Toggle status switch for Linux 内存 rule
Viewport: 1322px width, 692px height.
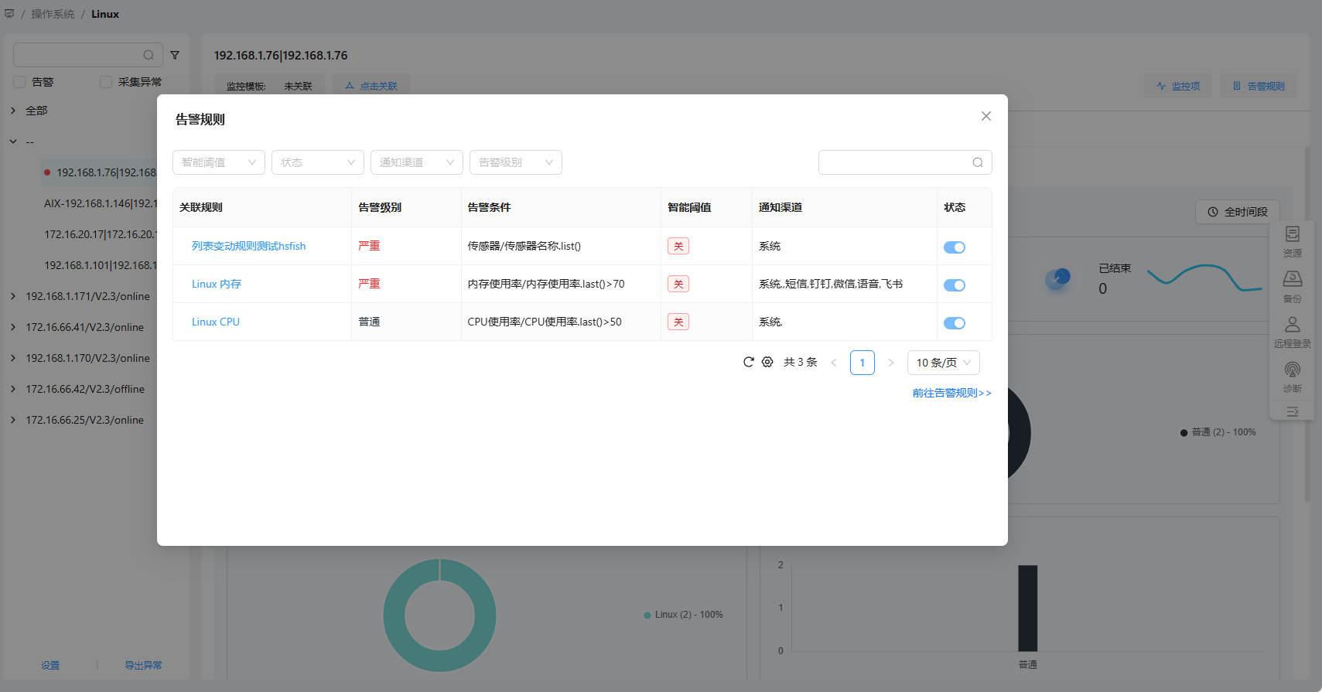point(955,285)
